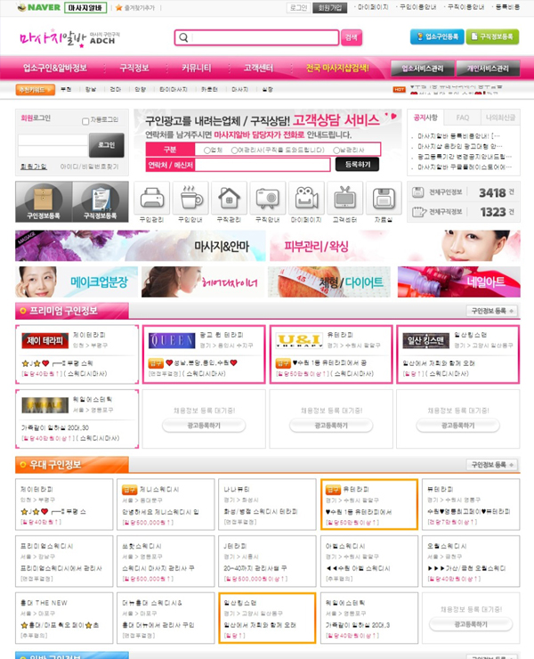Viewport: 534px width, 659px height.
Task: Open the 마사지&안마 banner
Action: (141, 246)
